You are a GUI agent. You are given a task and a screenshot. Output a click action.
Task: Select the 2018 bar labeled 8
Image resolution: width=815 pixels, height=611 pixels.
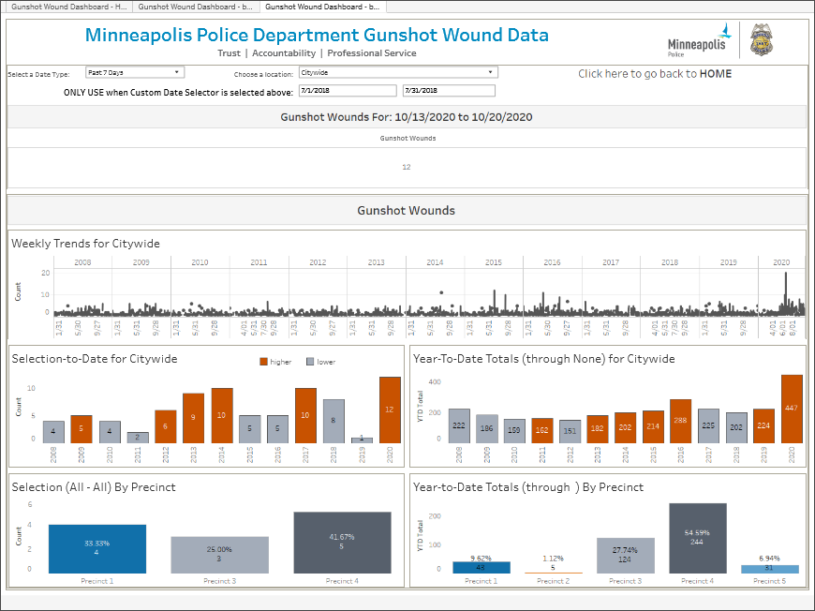[333, 421]
